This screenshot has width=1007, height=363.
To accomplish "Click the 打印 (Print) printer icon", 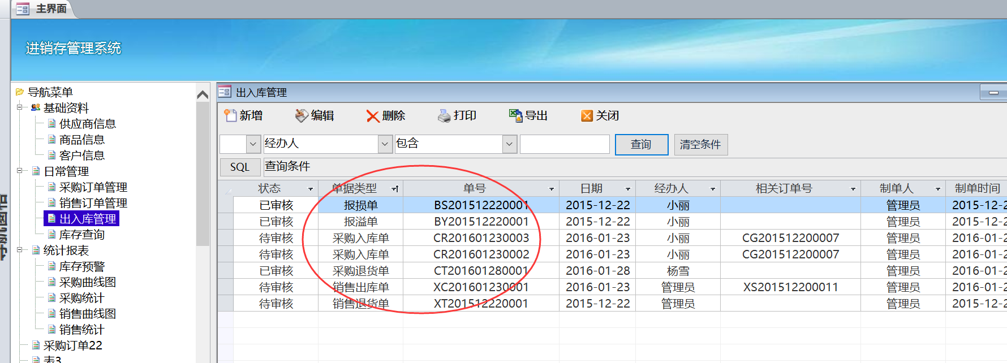I will pyautogui.click(x=444, y=116).
